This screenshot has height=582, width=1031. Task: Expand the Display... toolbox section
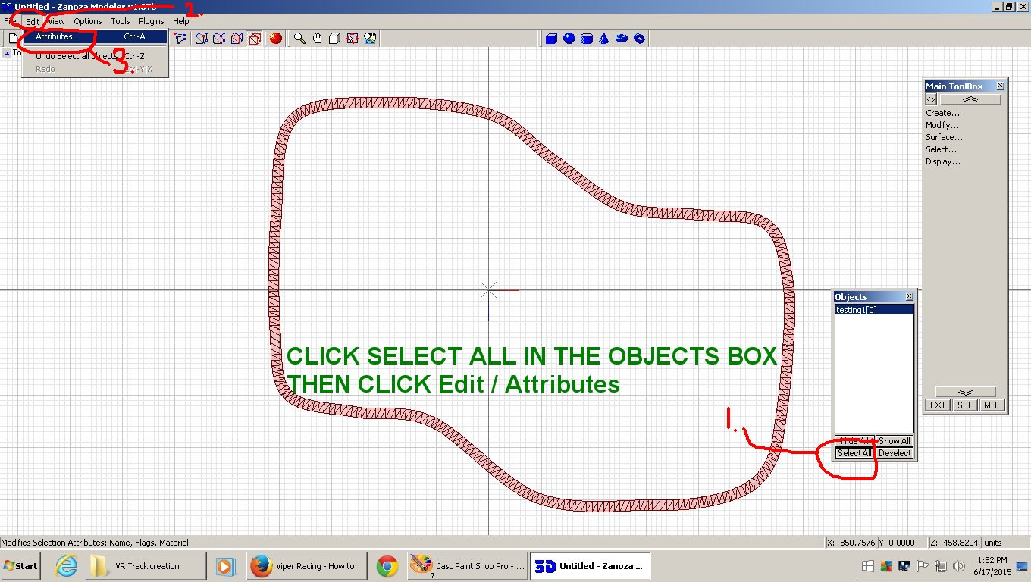[942, 161]
